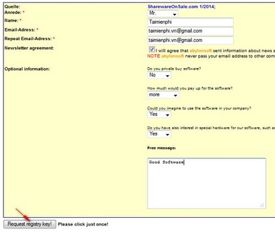Click the Quelle: label
The height and width of the screenshot is (232, 275).
(12, 7)
